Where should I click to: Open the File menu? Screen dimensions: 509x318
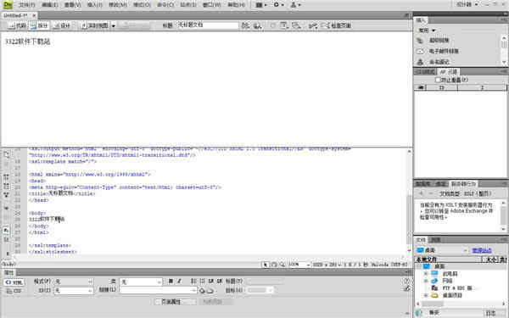click(x=27, y=5)
